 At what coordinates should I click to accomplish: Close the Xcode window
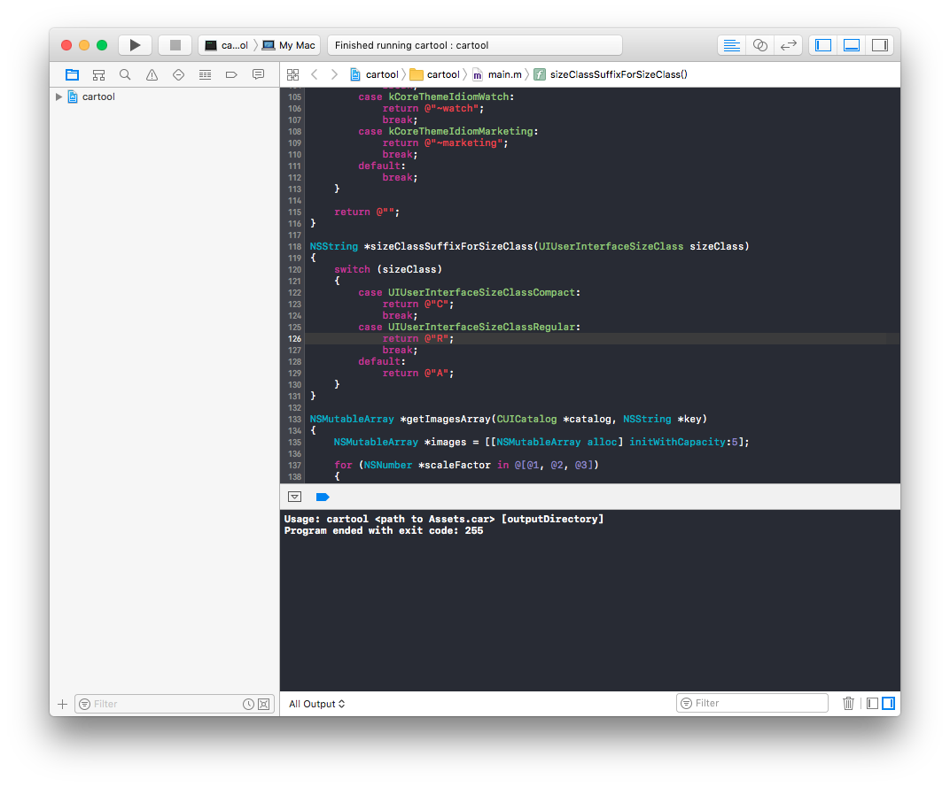[66, 45]
